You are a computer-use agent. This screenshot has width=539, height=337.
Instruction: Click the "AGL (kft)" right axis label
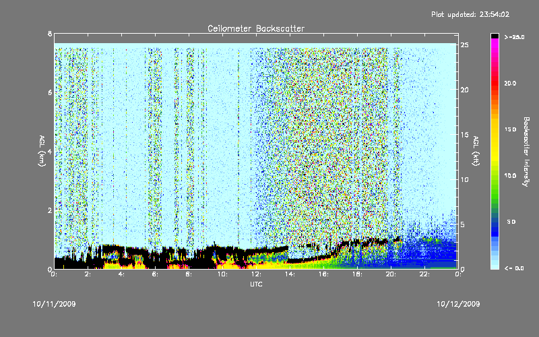[476, 151]
